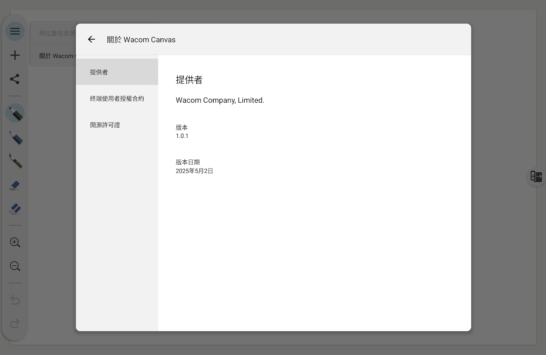Click the display switch icon on right edge
This screenshot has height=355, width=546.
536,176
